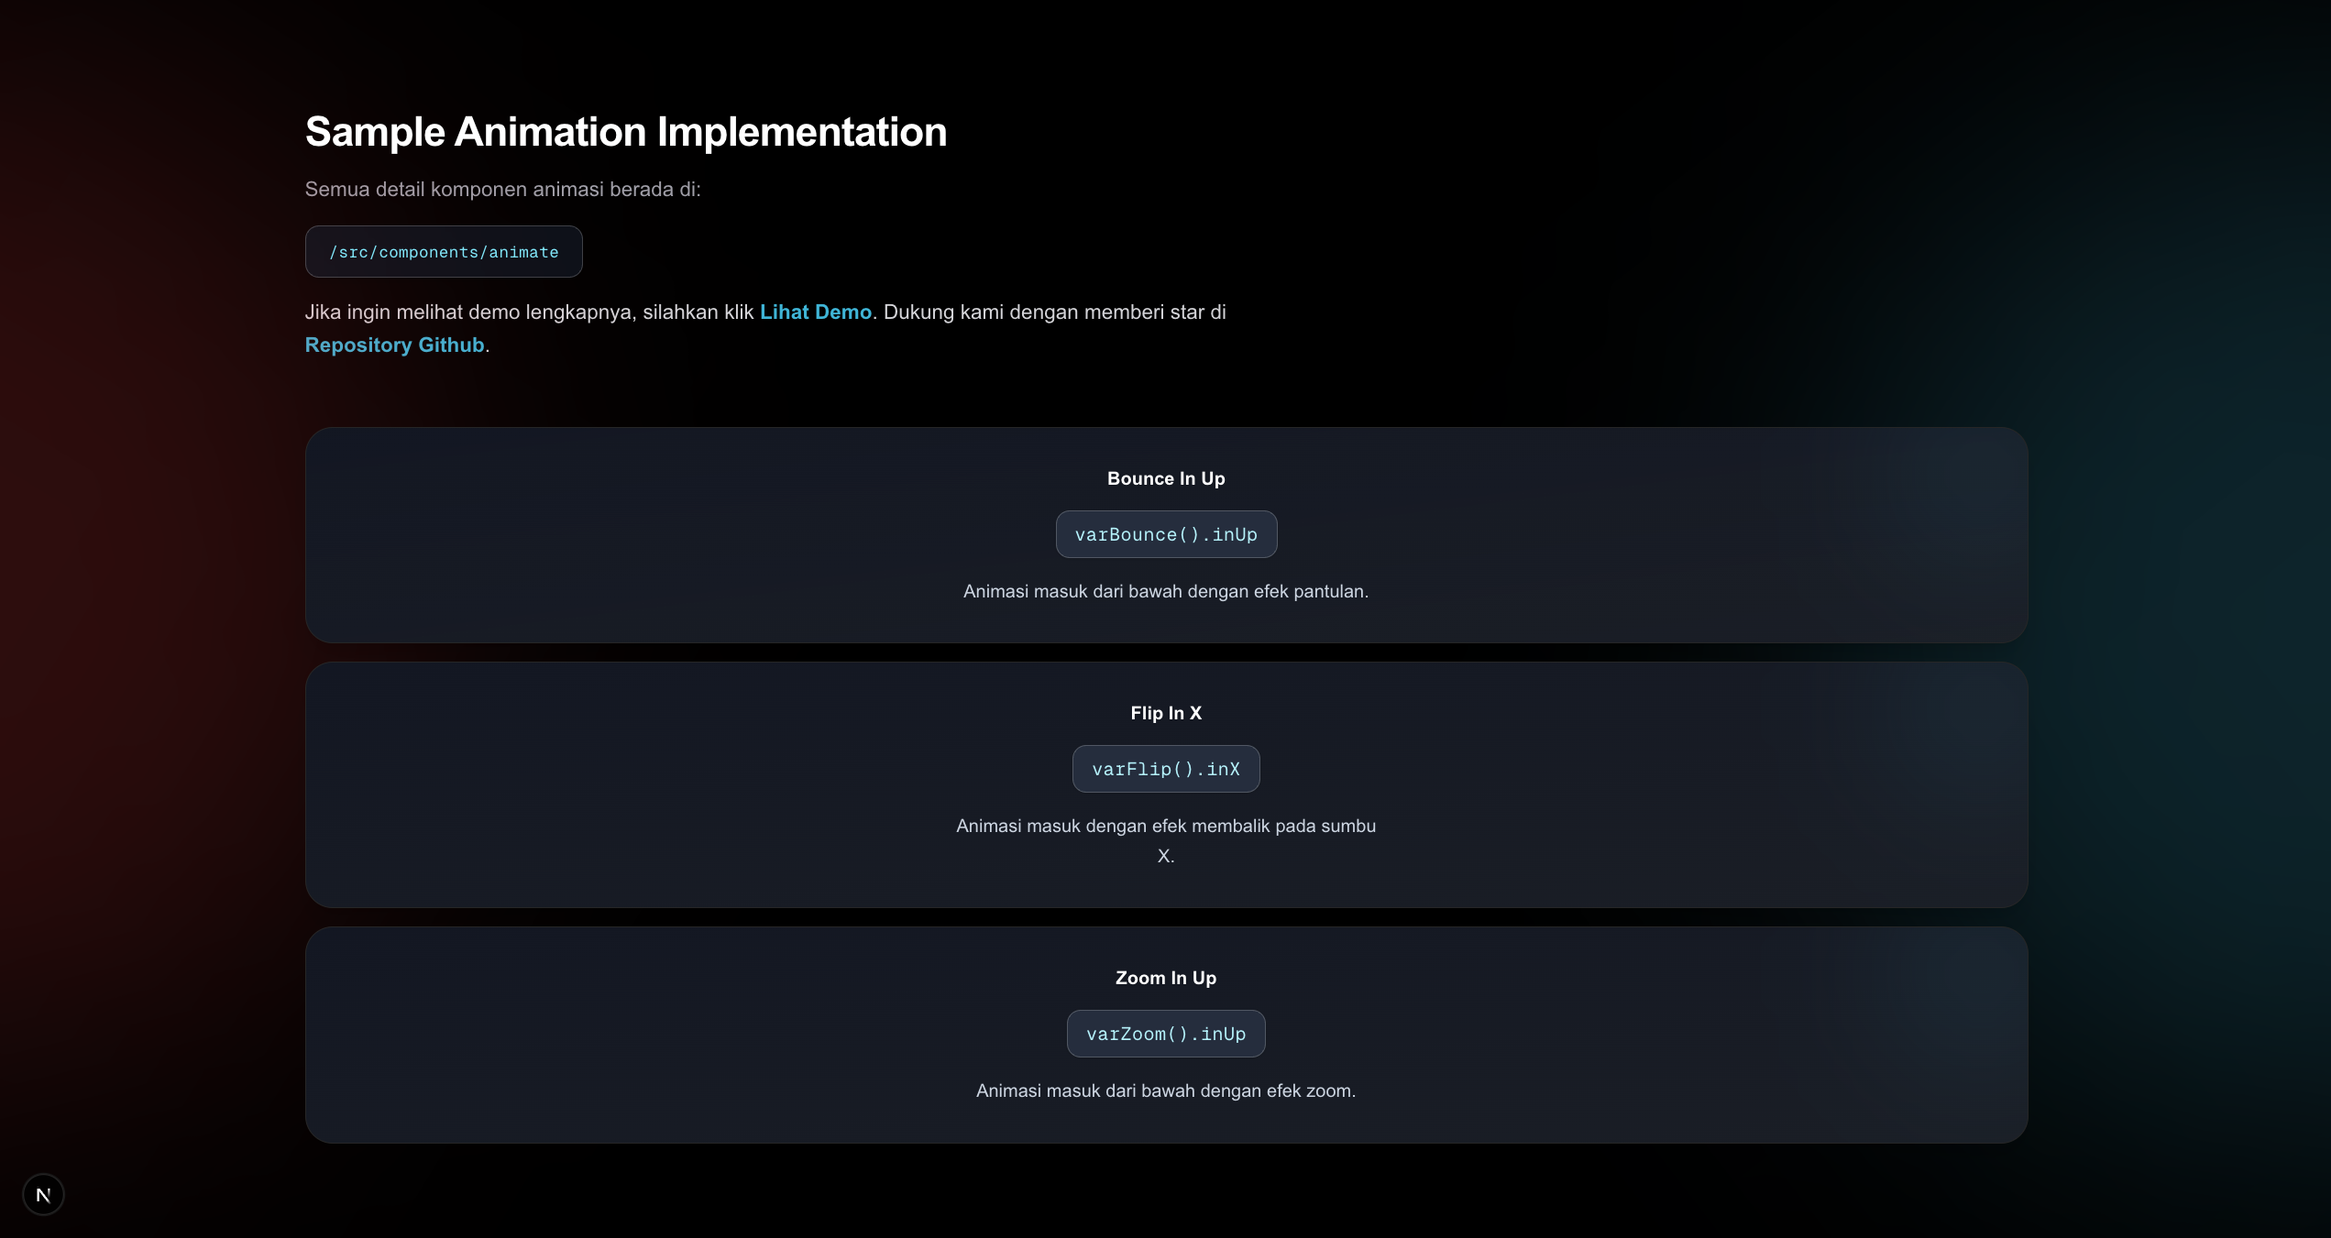Select the /src/components/animate path chip
Image resolution: width=2331 pixels, height=1238 pixels.
pyautogui.click(x=443, y=251)
